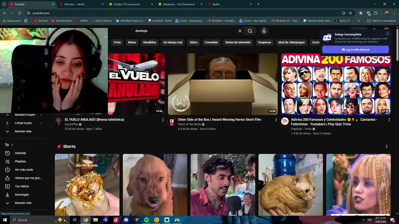Select the Trivia filter chip
Image resolution: width=399 pixels, height=224 pixels.
tap(117, 42)
